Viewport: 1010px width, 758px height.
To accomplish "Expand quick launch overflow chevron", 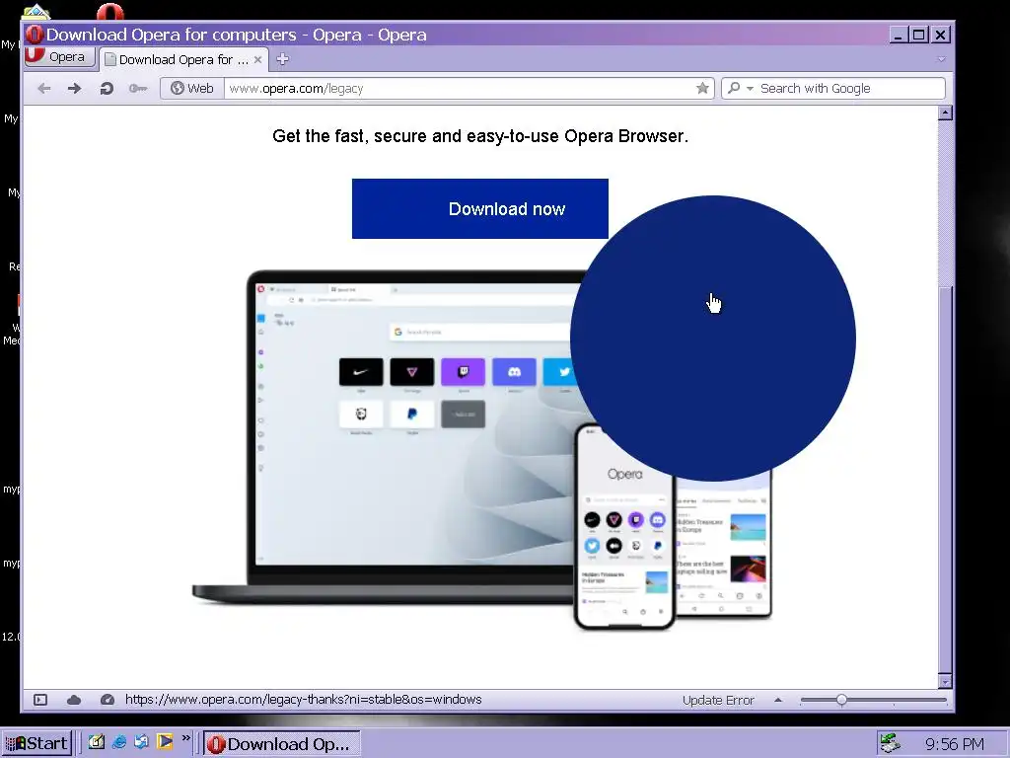I will (x=186, y=738).
